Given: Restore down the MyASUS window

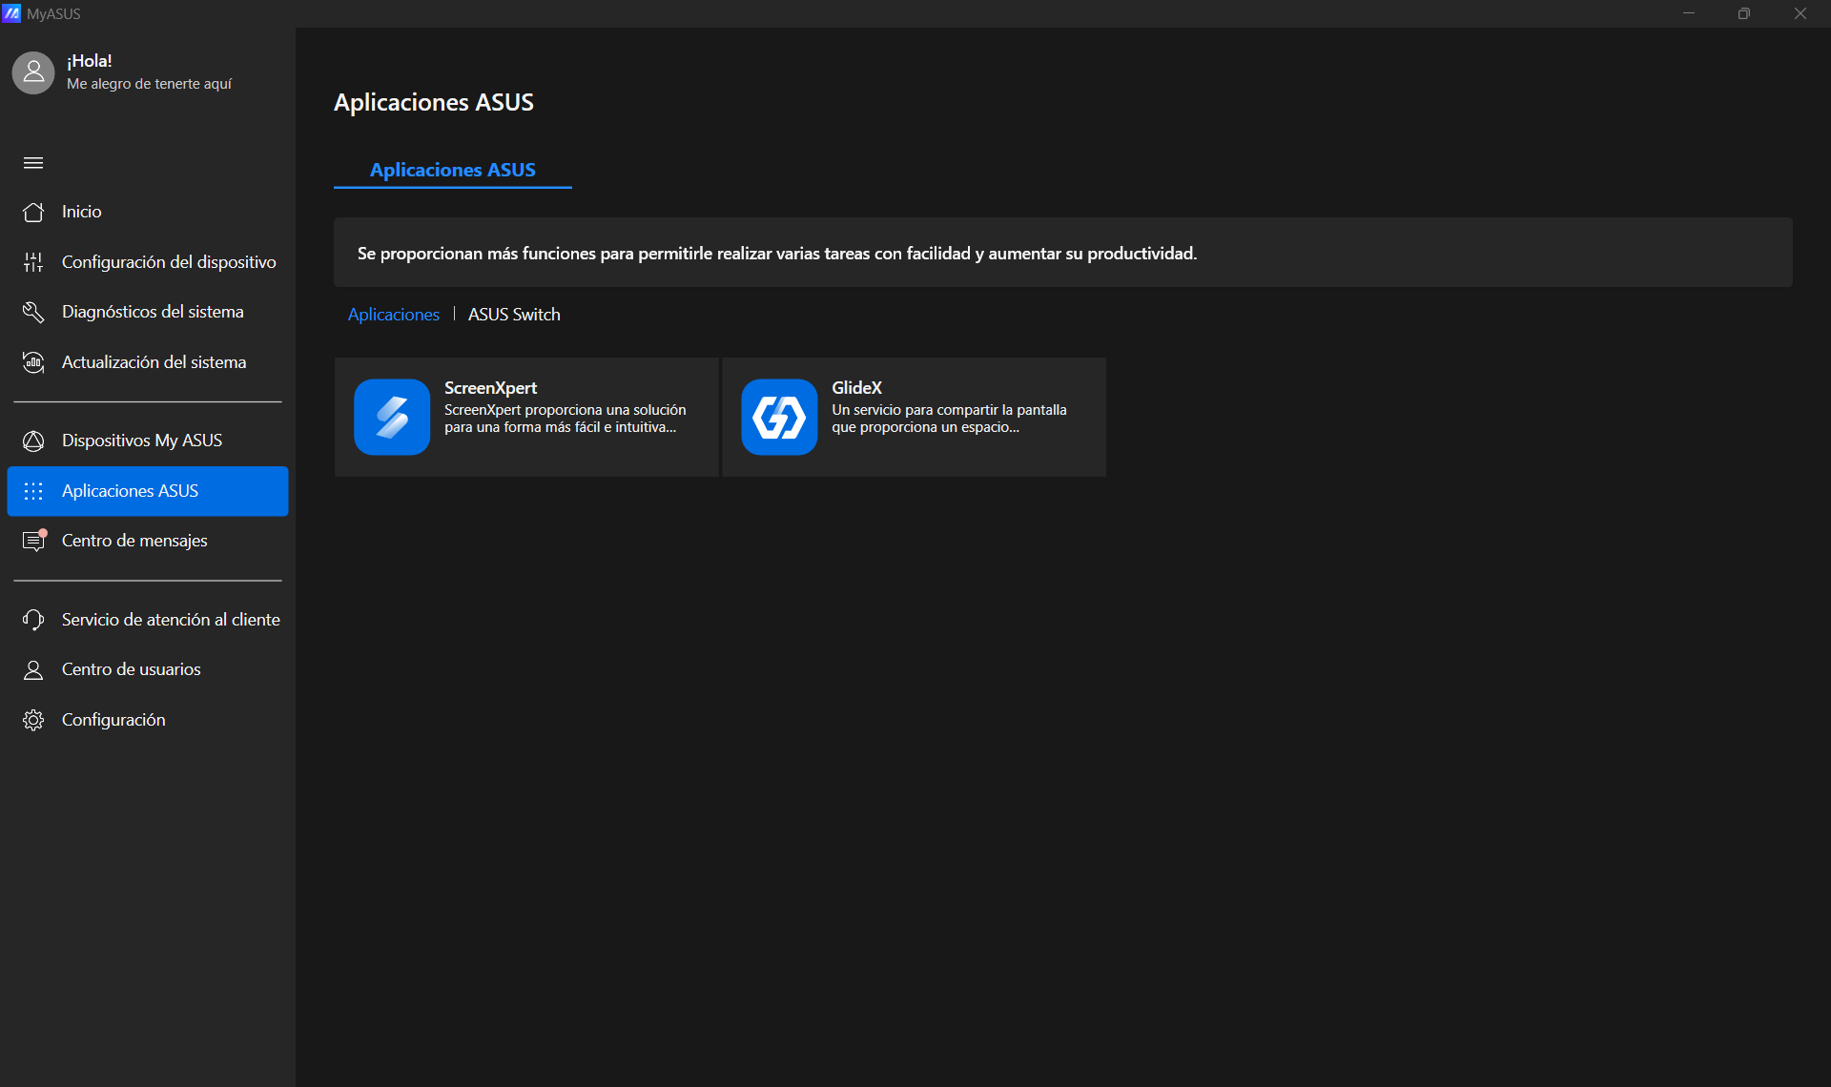Looking at the screenshot, I should tap(1744, 13).
